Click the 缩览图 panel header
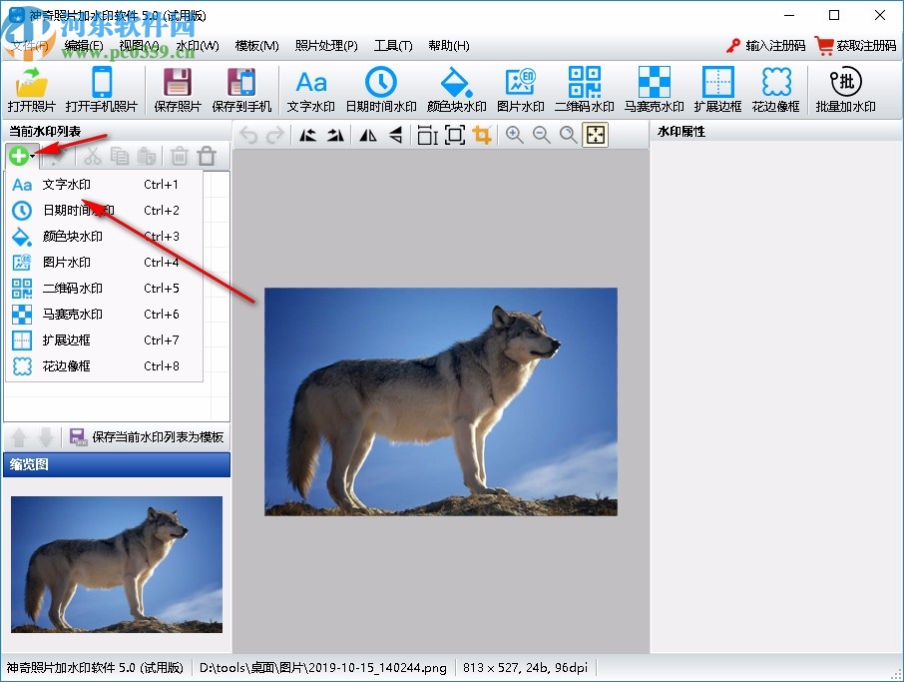This screenshot has width=904, height=682. click(117, 465)
